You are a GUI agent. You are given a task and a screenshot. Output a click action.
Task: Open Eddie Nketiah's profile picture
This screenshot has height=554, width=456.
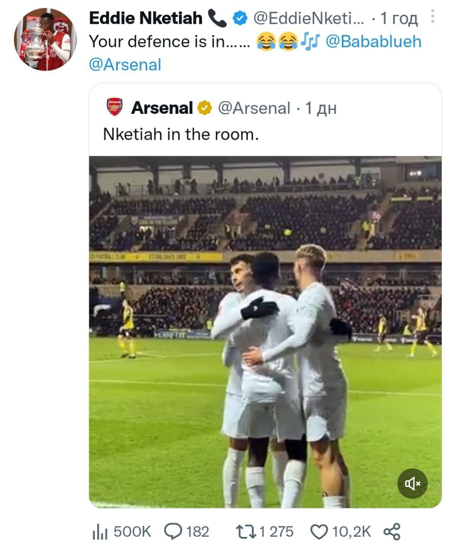point(45,40)
